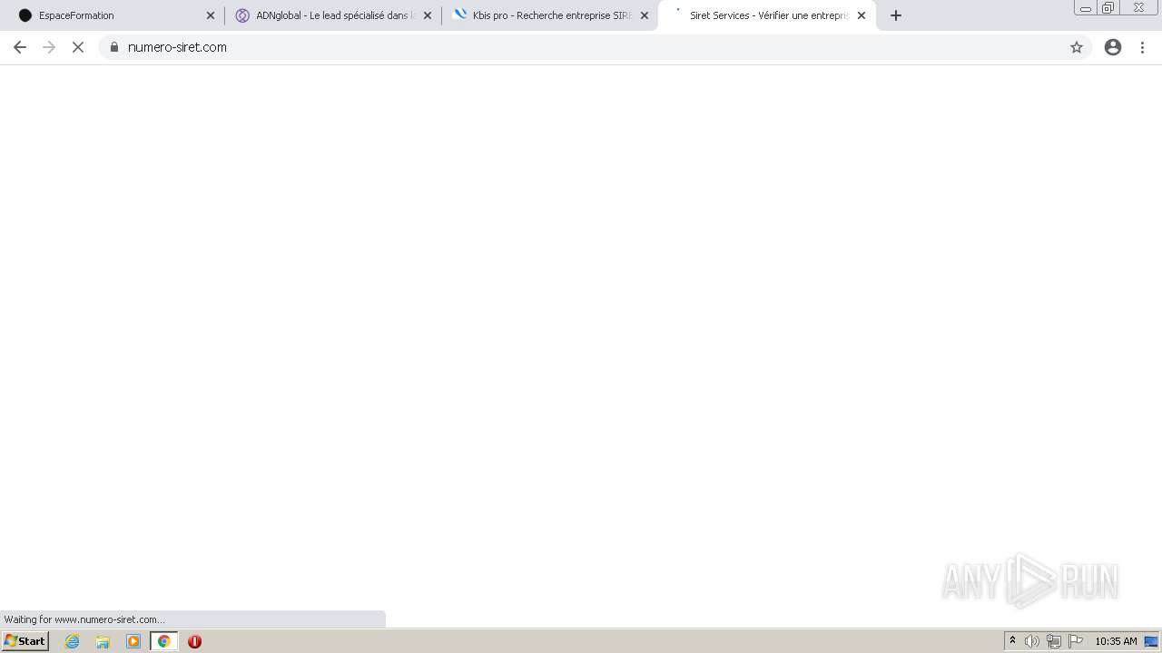
Task: Open Chrome three-dot menu
Action: pos(1143,47)
